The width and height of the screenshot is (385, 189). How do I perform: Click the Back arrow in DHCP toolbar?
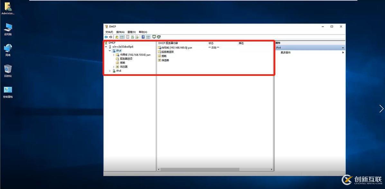tap(106, 37)
